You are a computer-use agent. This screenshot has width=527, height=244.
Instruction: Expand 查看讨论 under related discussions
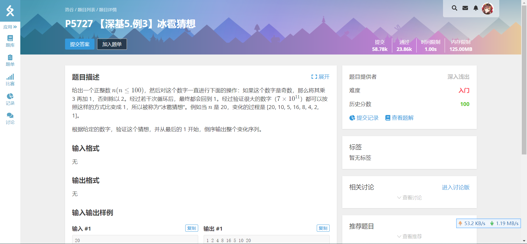tap(409, 197)
